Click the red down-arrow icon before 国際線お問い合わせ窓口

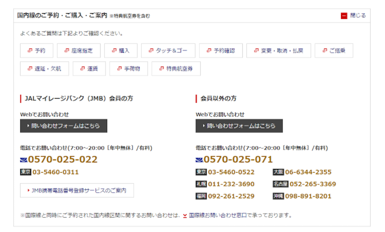click(x=185, y=216)
